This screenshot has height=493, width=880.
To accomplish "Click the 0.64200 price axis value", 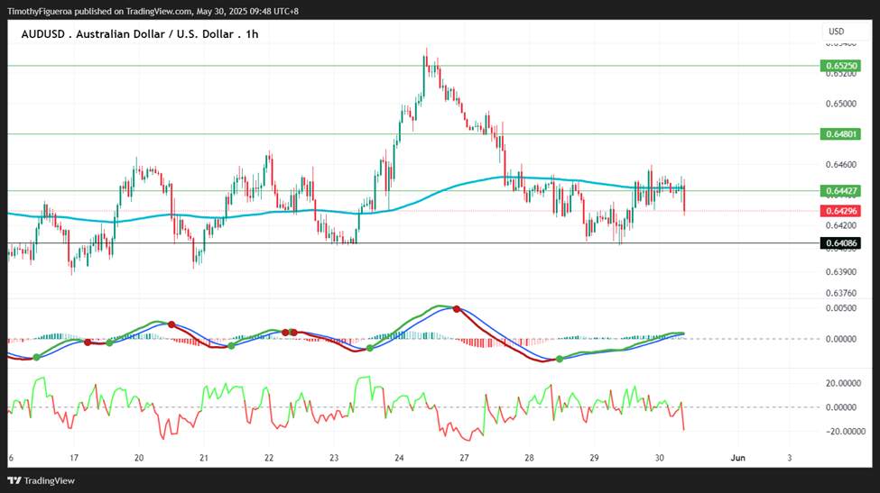I will coord(840,226).
